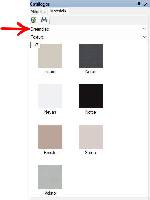This screenshot has height=200, width=150.
Task: Select the Nottie black material
Action: pos(91,96)
